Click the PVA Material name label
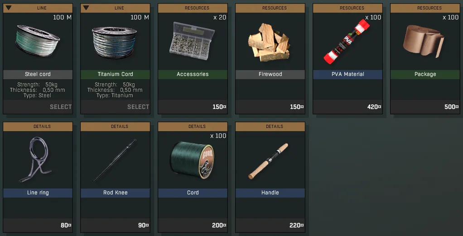The width and height of the screenshot is (463, 236). (x=347, y=74)
